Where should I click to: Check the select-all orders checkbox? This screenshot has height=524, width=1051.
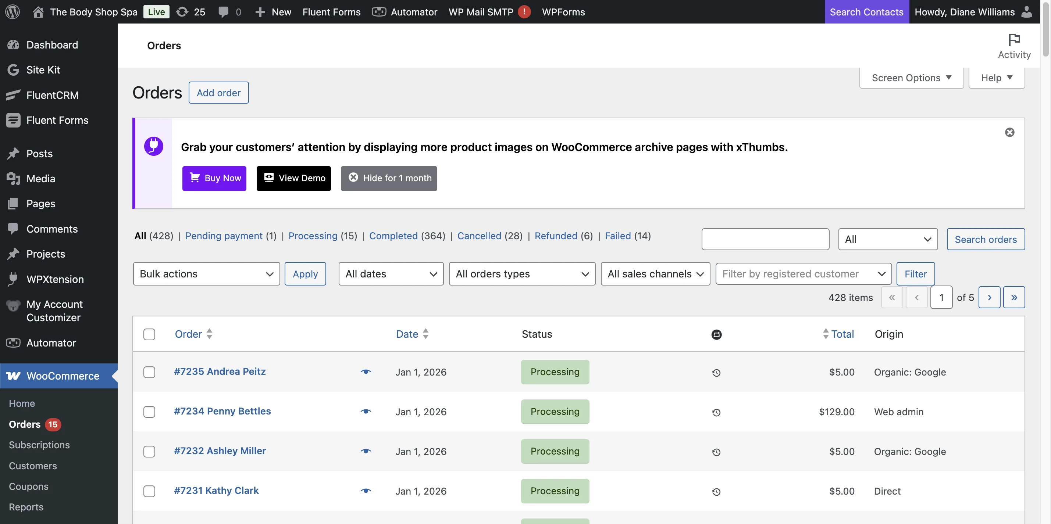tap(149, 334)
